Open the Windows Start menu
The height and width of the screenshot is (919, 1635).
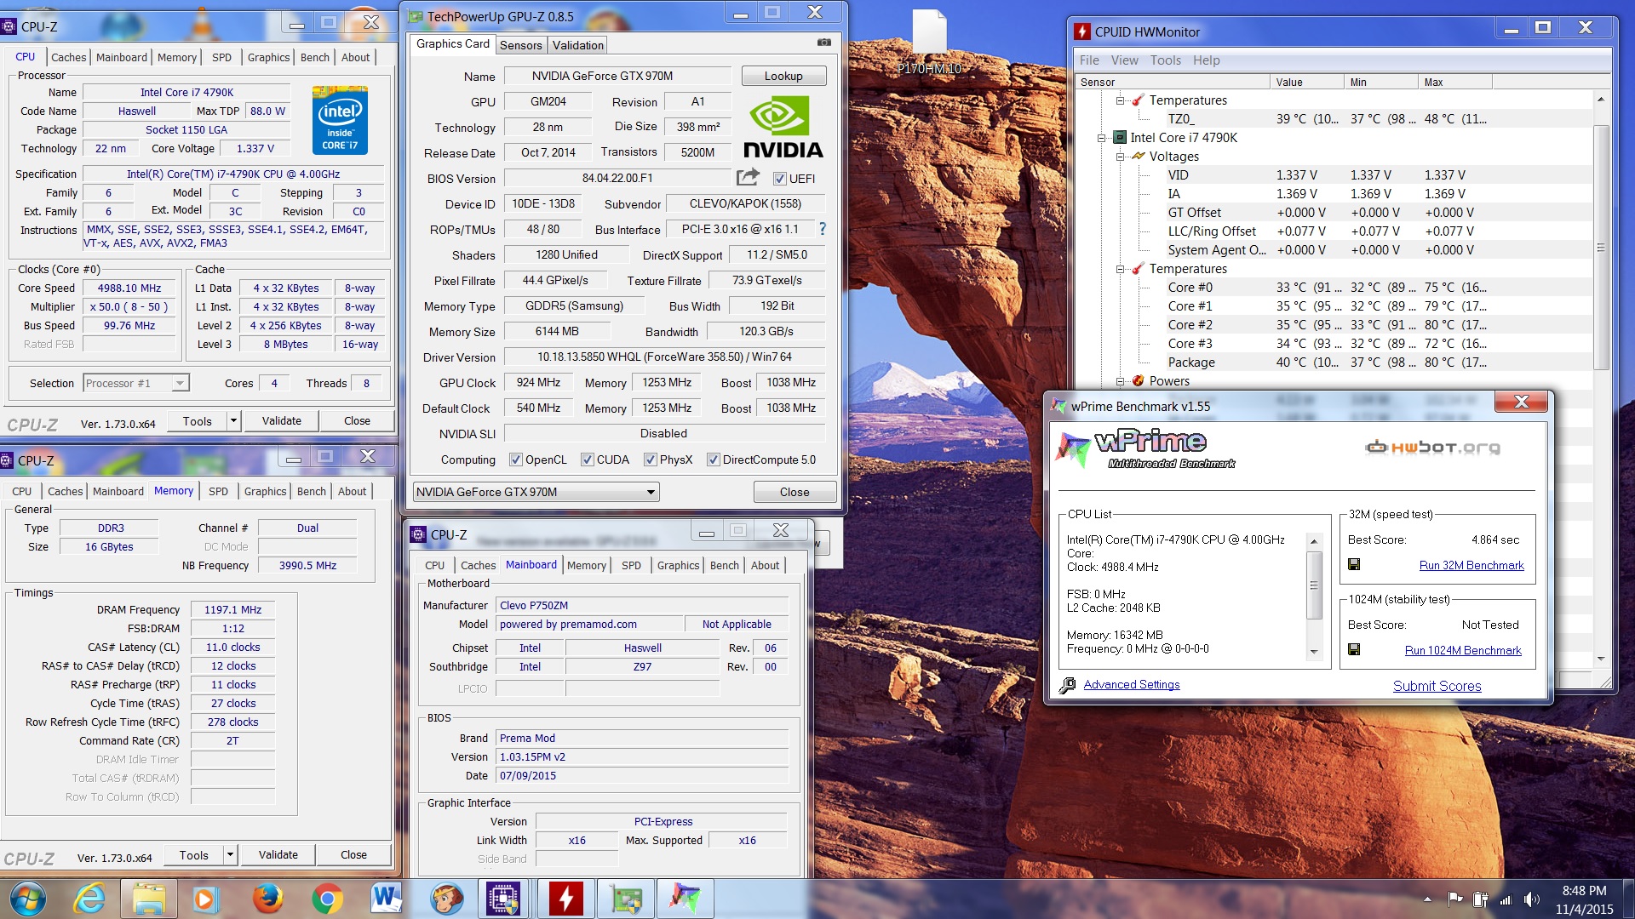click(x=27, y=899)
